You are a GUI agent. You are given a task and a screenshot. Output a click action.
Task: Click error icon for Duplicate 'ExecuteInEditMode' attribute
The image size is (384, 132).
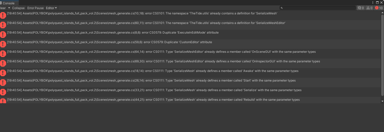tap(3, 35)
